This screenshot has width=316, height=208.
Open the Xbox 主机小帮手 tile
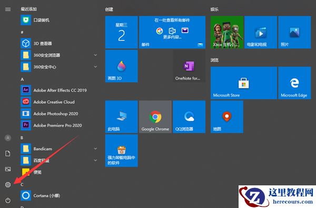pos(226,32)
